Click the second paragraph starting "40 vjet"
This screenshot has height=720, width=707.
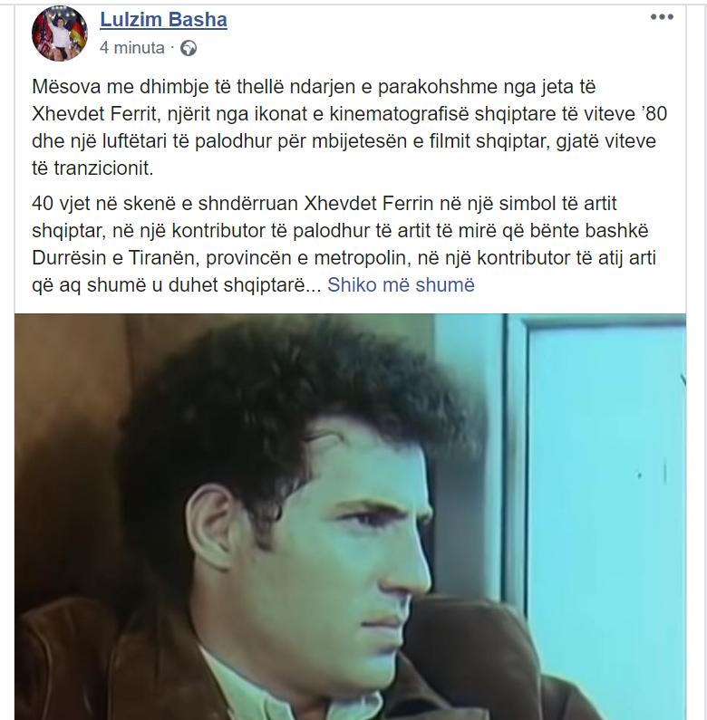point(344,244)
